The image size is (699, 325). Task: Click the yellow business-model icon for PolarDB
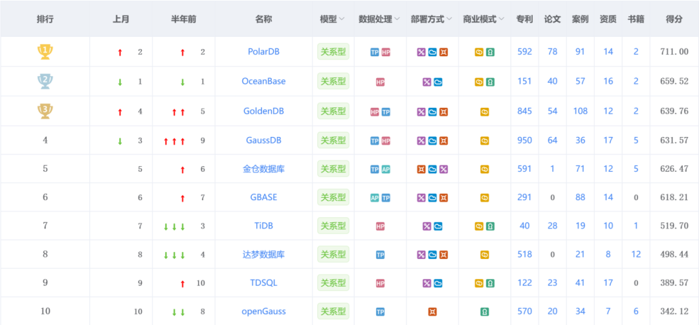pyautogui.click(x=479, y=52)
